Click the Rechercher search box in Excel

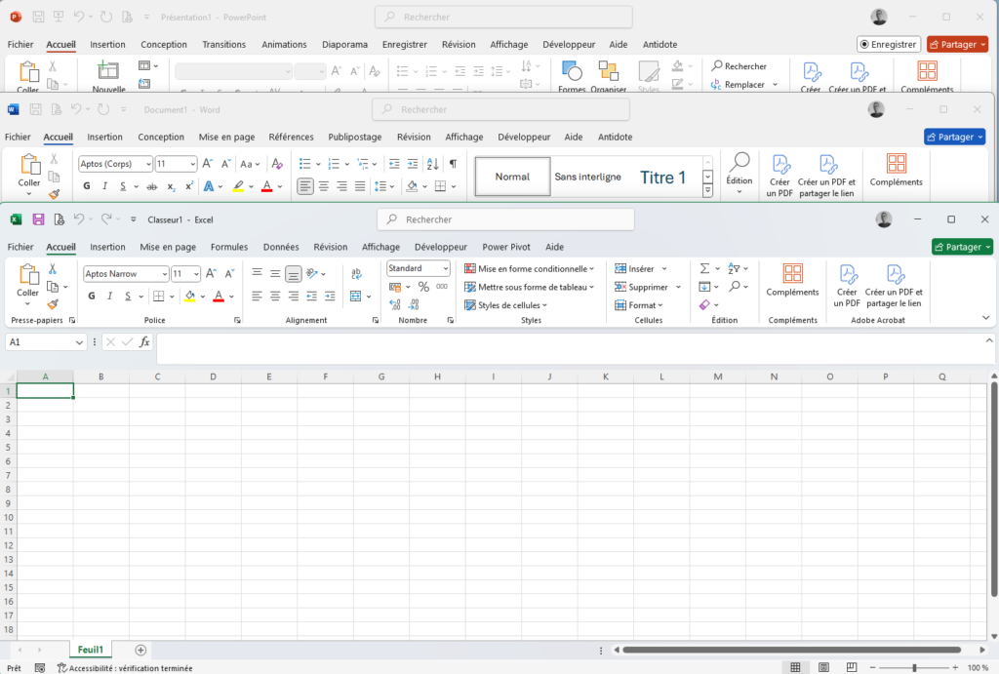(x=506, y=219)
